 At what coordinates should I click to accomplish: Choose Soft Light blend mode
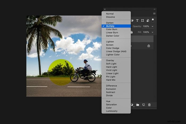coord(116,64)
